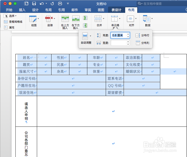Click the insert column right icon

click(85, 25)
